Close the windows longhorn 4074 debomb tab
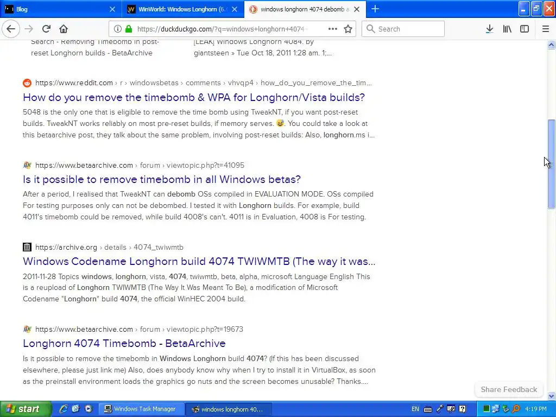This screenshot has height=417, width=556. 357,9
